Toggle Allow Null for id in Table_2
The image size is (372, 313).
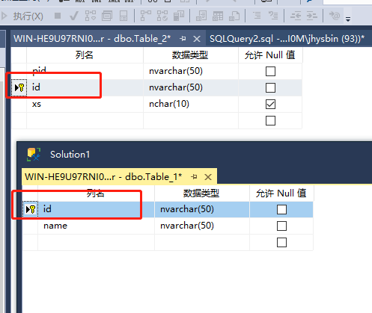point(270,87)
